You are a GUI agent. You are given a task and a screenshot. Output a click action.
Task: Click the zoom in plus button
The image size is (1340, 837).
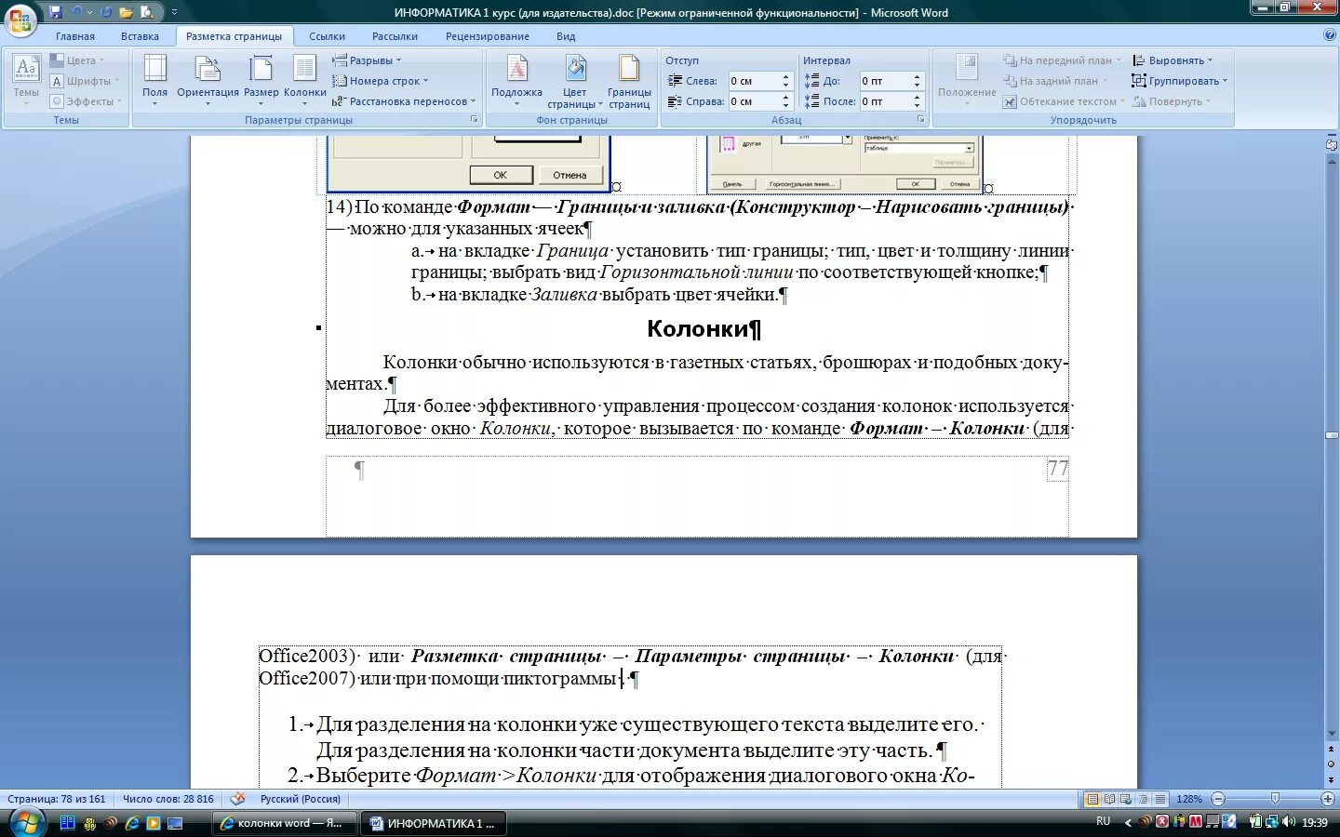pyautogui.click(x=1328, y=799)
